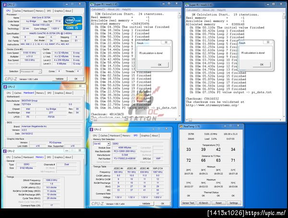Open the Memory tab in the CPU-Z SPD window

point(126,136)
